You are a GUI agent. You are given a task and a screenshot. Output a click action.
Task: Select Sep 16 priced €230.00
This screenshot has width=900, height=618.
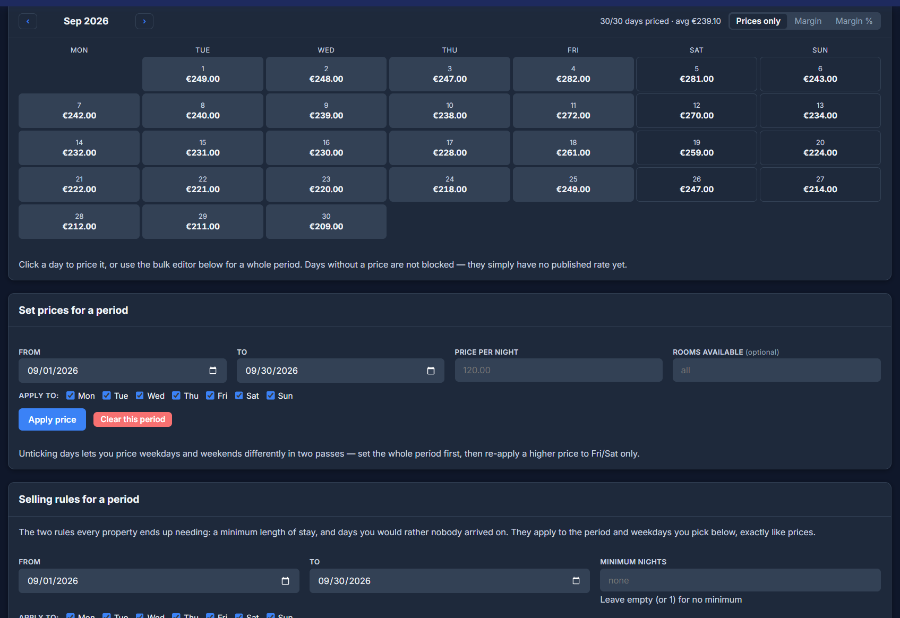click(x=326, y=148)
